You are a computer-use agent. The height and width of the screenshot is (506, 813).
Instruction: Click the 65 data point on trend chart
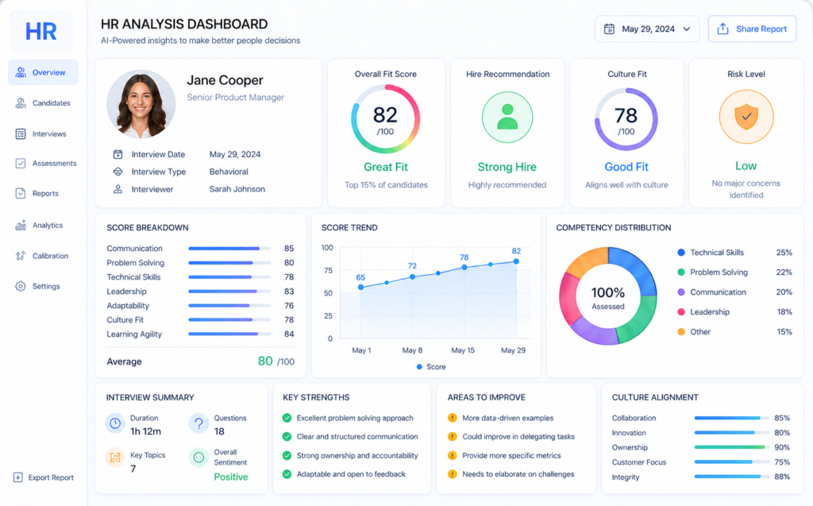coord(361,287)
